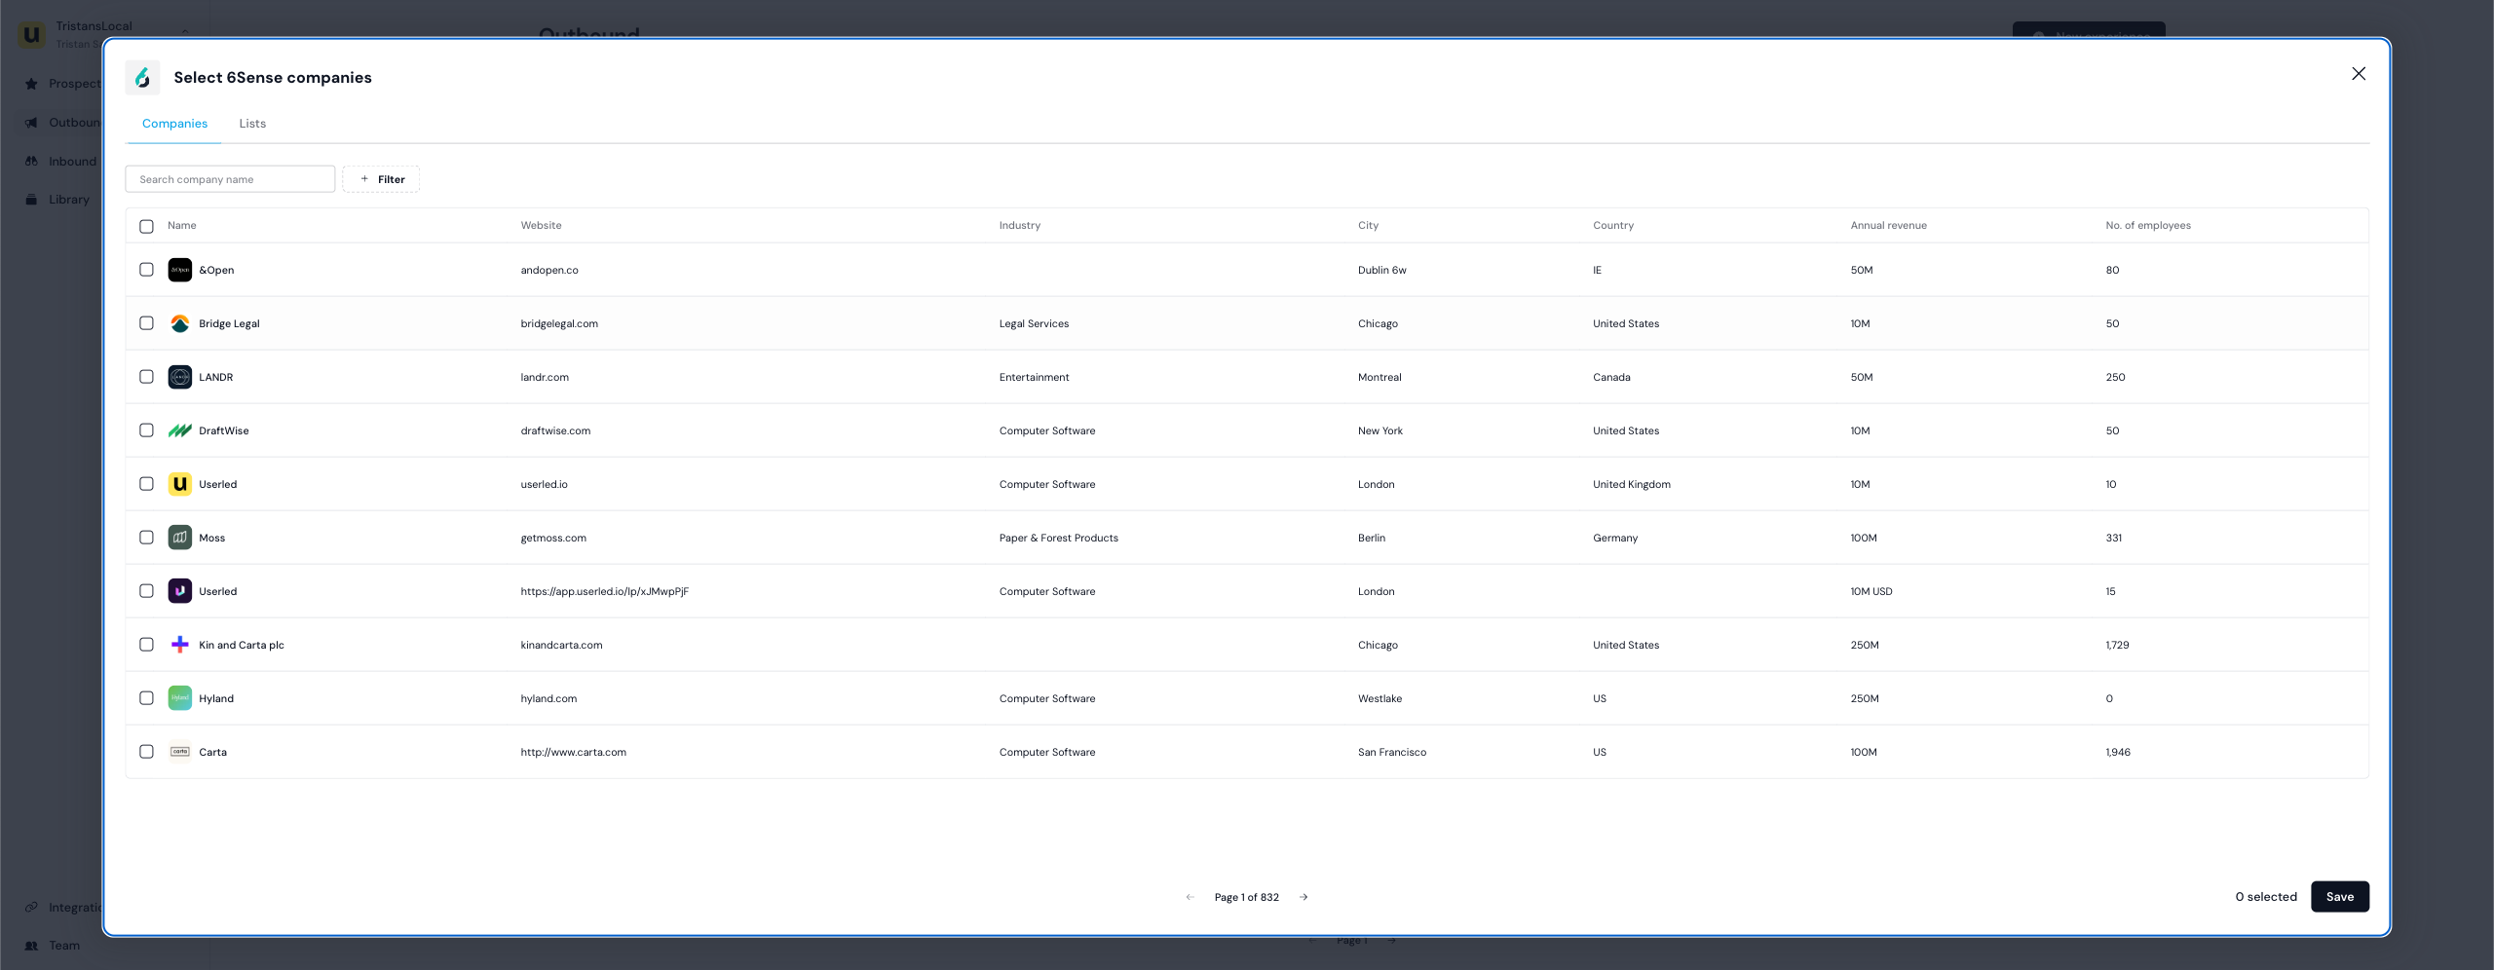2494x970 pixels.
Task: Switch to the Lists tab
Action: pos(252,124)
